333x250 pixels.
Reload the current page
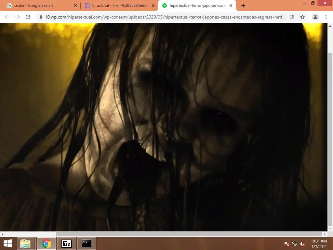28,17
